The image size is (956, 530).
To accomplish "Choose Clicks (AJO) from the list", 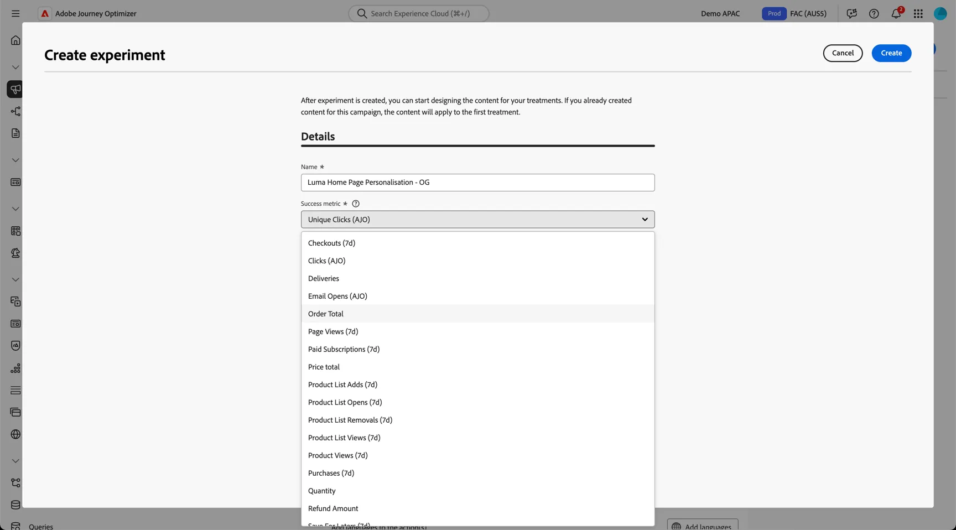I will point(478,261).
